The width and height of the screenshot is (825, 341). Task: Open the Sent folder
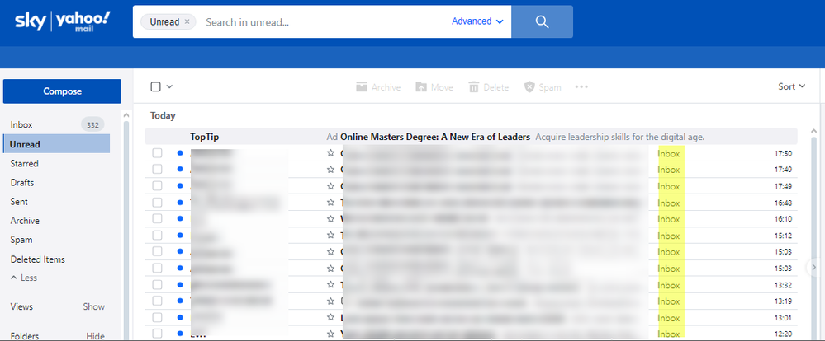coord(19,202)
